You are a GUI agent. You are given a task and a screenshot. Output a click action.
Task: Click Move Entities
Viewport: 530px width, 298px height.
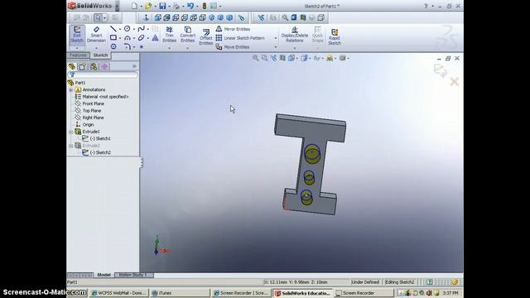[x=233, y=47]
